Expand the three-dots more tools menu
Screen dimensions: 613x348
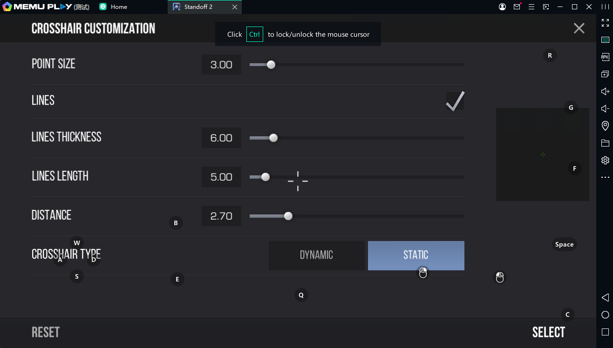click(x=605, y=177)
